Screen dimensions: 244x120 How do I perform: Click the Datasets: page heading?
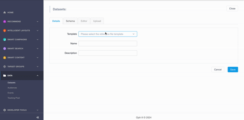(59, 9)
